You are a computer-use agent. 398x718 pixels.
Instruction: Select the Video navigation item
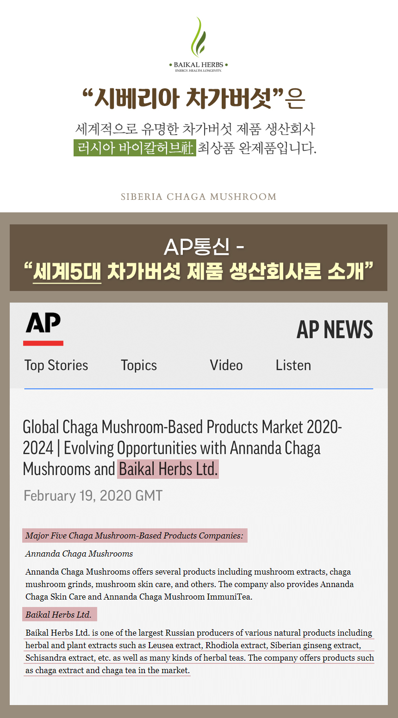pos(226,365)
